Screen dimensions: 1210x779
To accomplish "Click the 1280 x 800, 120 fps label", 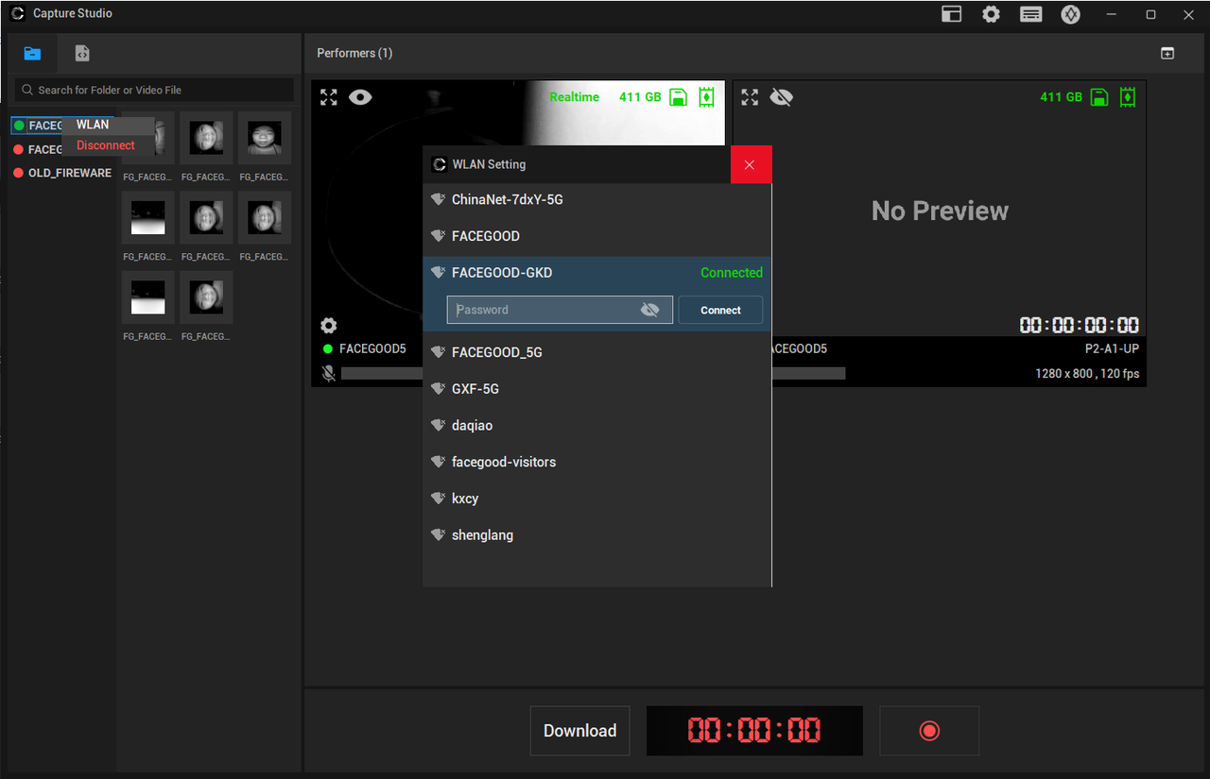I will coord(1087,374).
